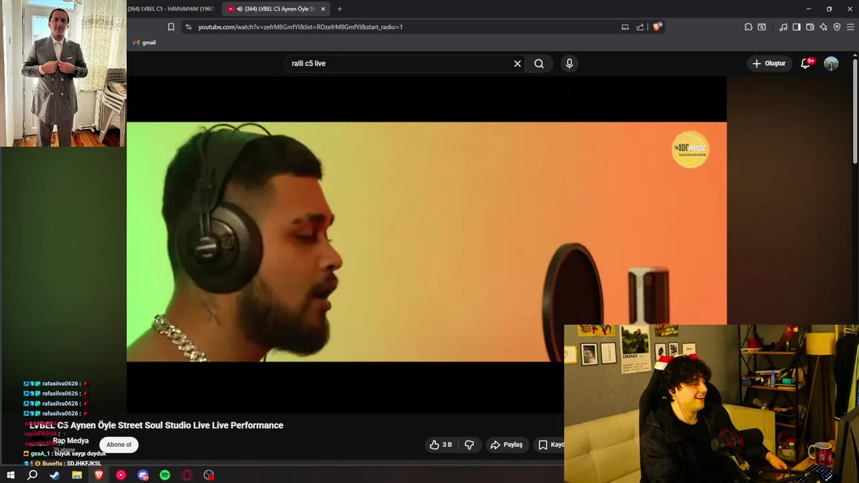Open the Brave Wallet icon

(x=810, y=27)
